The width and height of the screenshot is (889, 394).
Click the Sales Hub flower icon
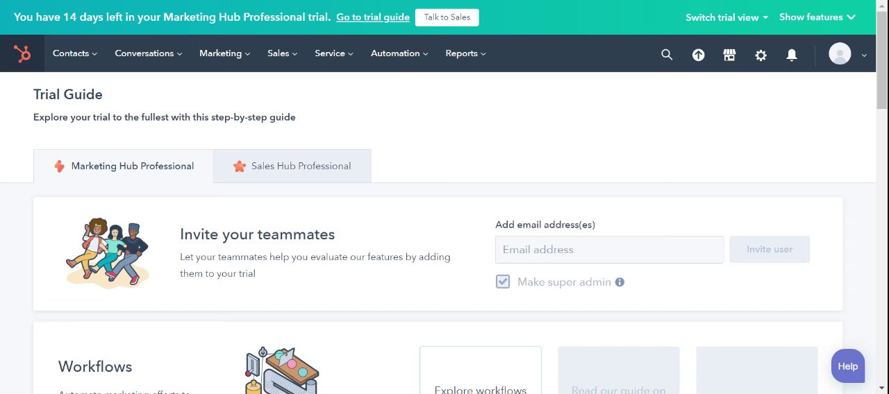click(240, 166)
